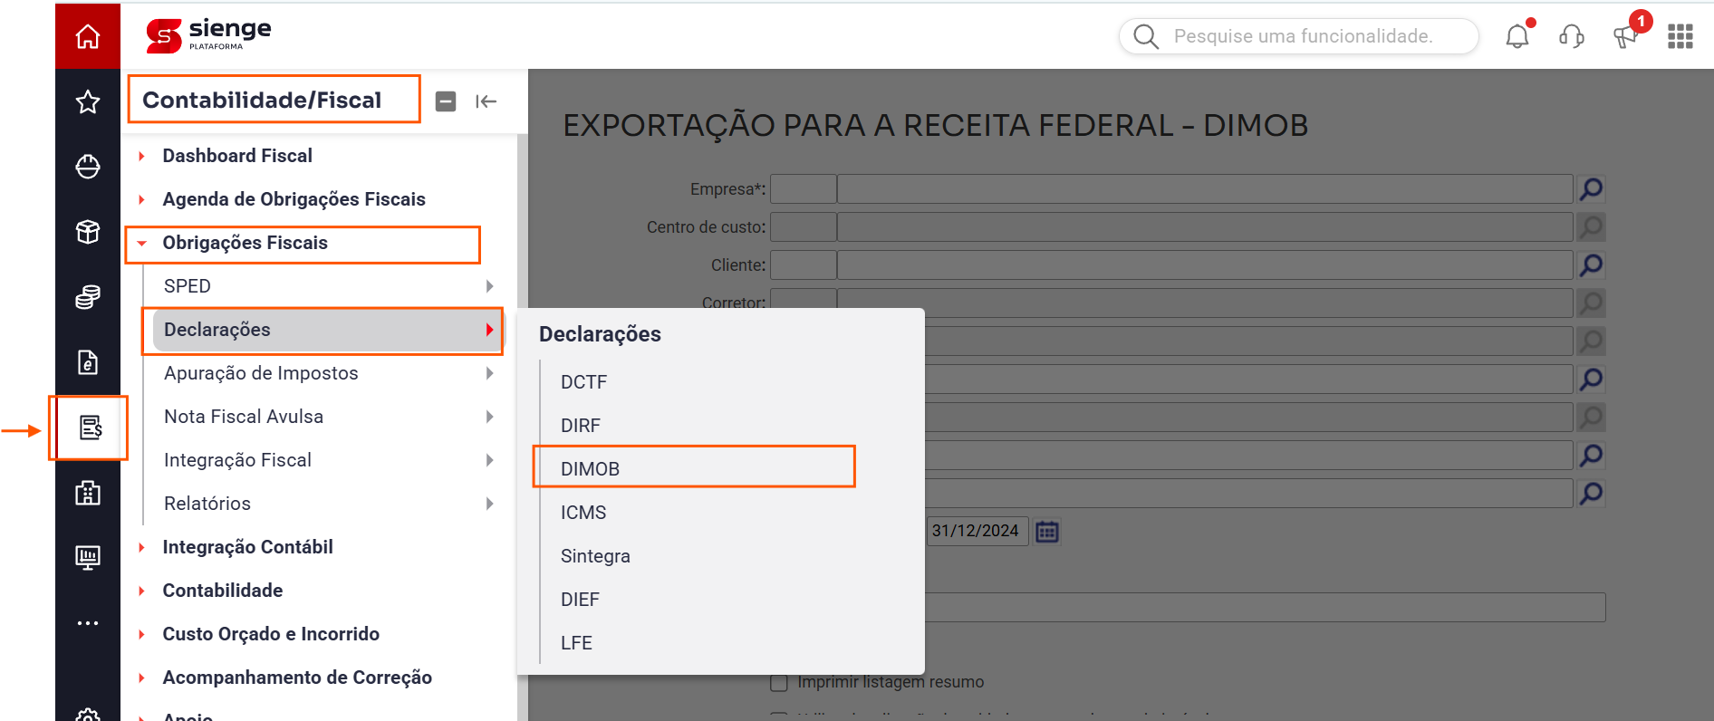Open the monitor chart module icon
This screenshot has height=721, width=1714.
[88, 557]
